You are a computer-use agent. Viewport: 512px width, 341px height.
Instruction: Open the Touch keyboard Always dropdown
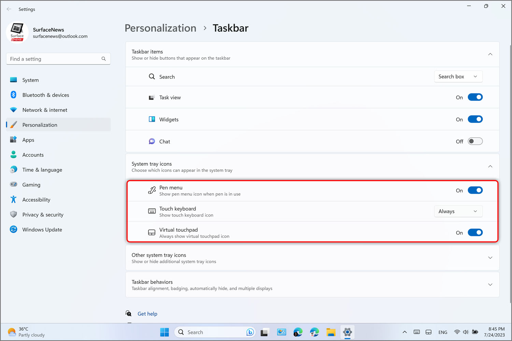pyautogui.click(x=458, y=211)
